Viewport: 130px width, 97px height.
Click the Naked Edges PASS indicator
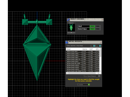[92, 29]
